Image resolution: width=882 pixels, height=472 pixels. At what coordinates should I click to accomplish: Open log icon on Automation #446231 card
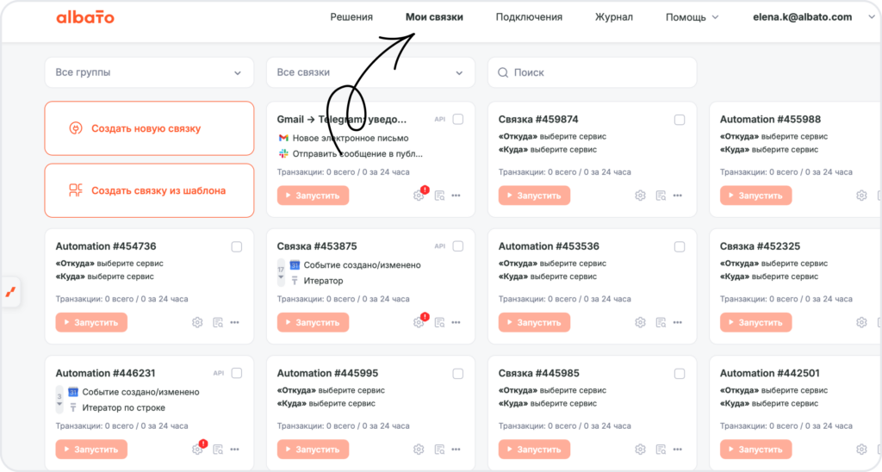(x=218, y=450)
